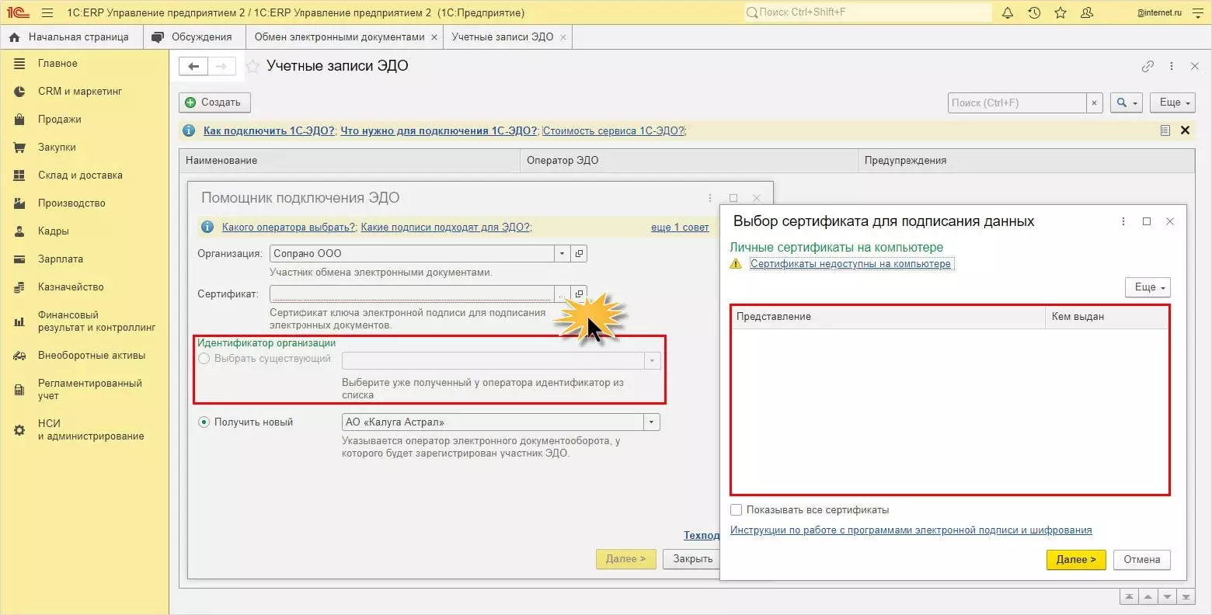Screen dimensions: 1212x615
Task: Click the еще 1 совет link
Action: [x=680, y=228]
